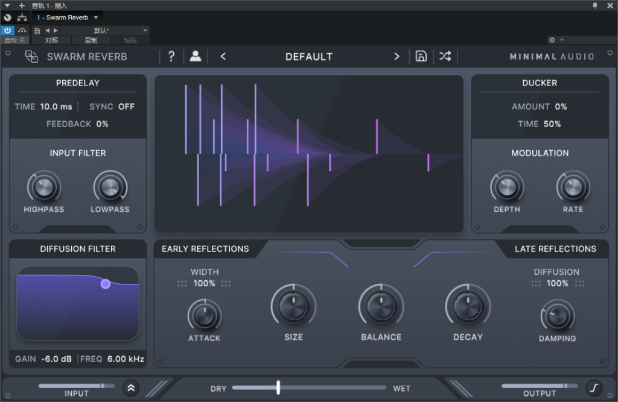
Task: Click the routing icon next to plugin name
Action: tap(22, 17)
